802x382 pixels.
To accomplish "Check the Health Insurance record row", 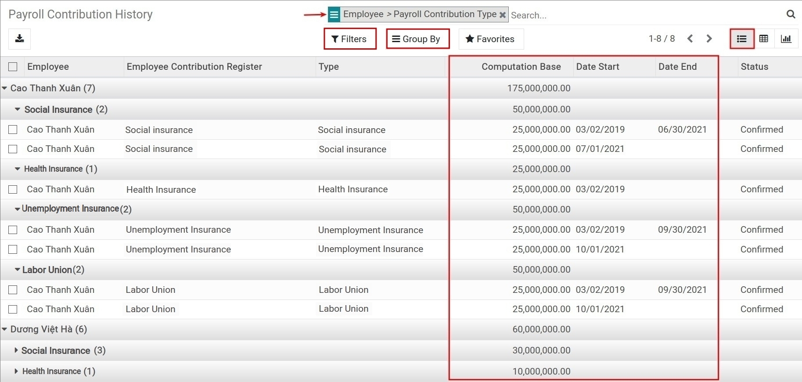I will pyautogui.click(x=13, y=189).
